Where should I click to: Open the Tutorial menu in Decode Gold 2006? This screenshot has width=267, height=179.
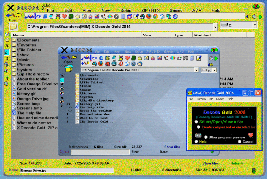tap(201, 99)
